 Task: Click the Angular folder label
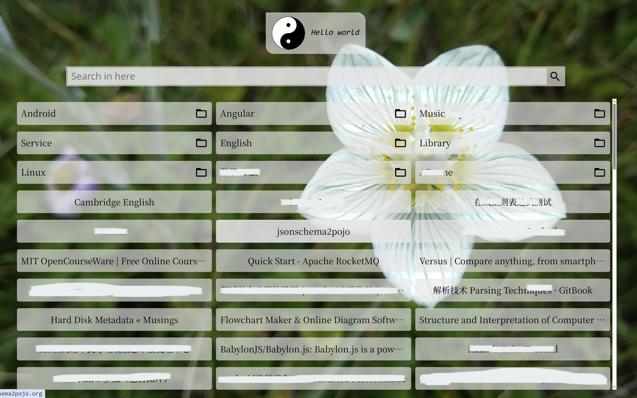pos(237,113)
